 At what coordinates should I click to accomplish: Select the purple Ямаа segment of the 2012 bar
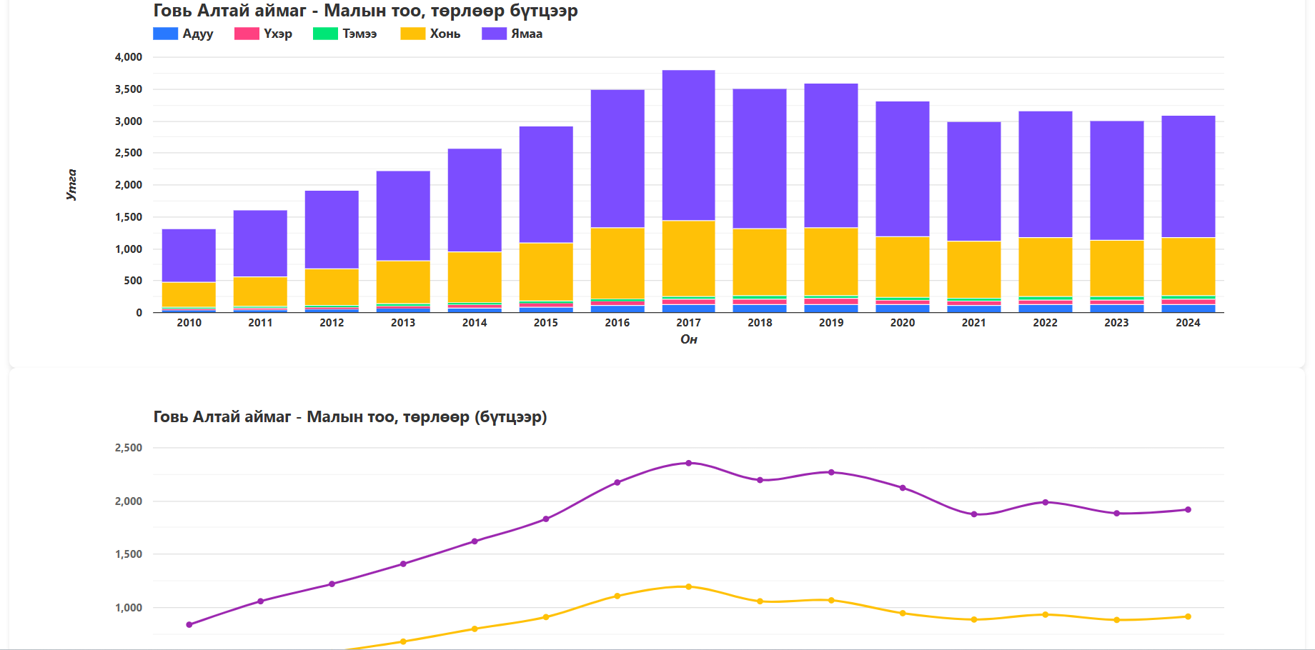click(x=332, y=230)
